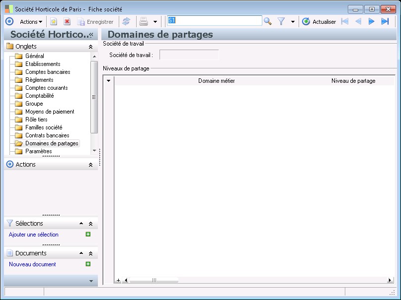
Task: Go to the last record
Action: pyautogui.click(x=385, y=21)
